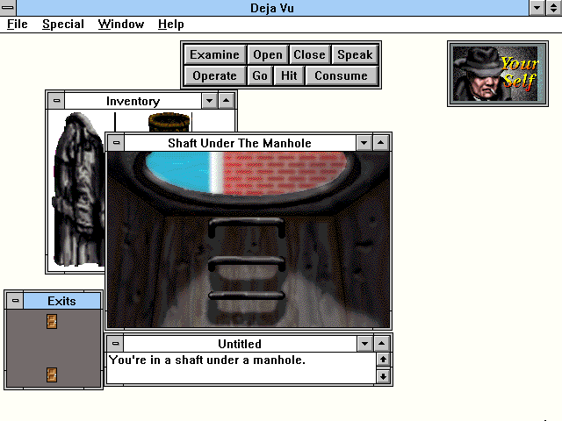Open the Exits window control menu
The image size is (562, 421).
(15, 301)
